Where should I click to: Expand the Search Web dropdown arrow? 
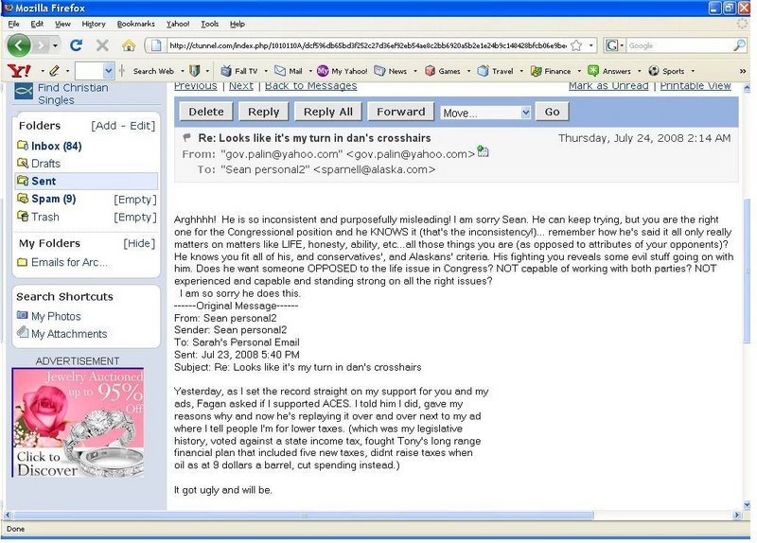[183, 71]
